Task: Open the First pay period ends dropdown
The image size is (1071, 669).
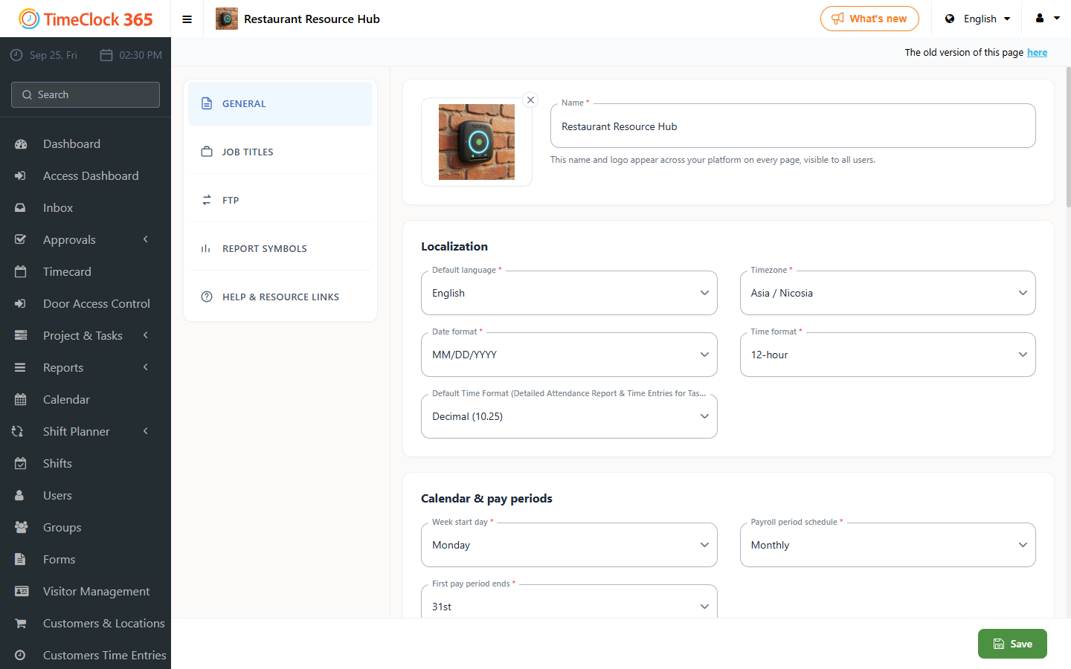Action: [569, 602]
